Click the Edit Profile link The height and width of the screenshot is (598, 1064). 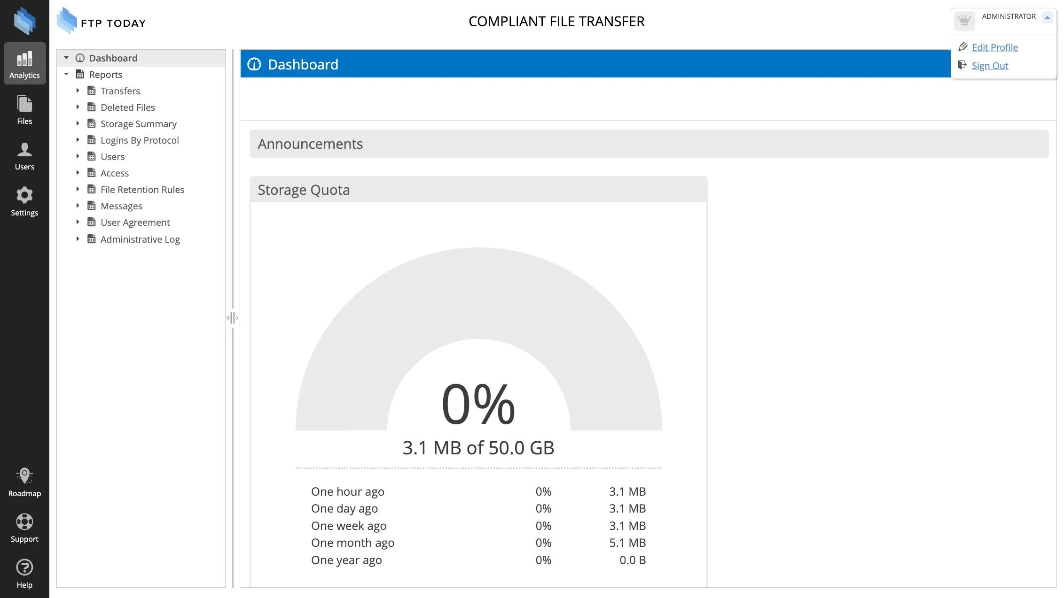(994, 47)
